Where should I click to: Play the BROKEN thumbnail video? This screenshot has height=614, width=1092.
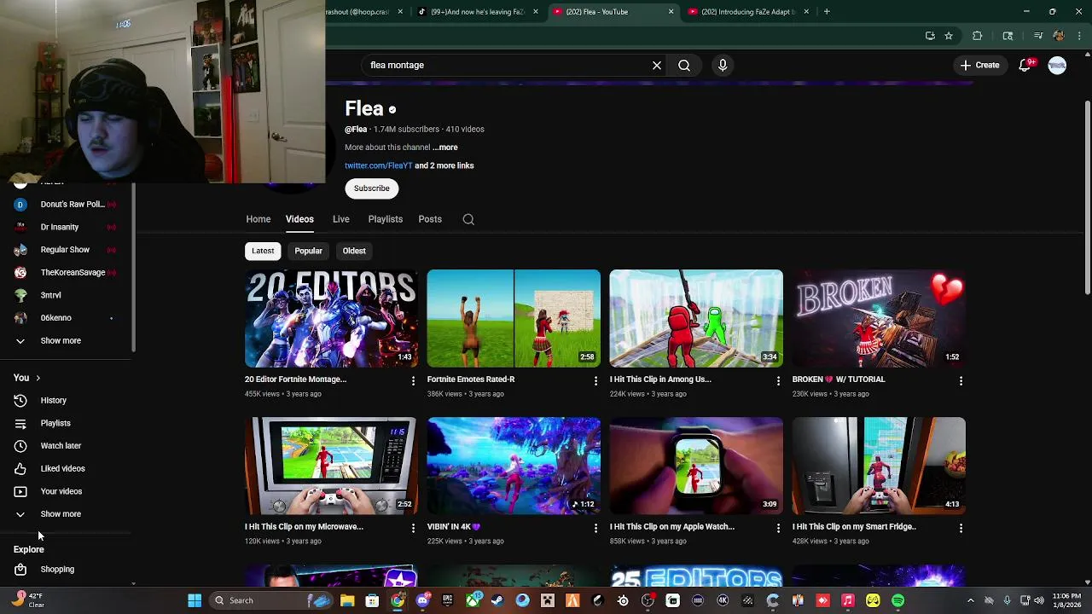pos(879,319)
